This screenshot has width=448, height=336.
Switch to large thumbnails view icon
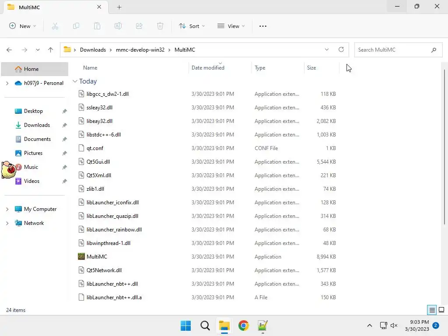pyautogui.click(x=441, y=310)
